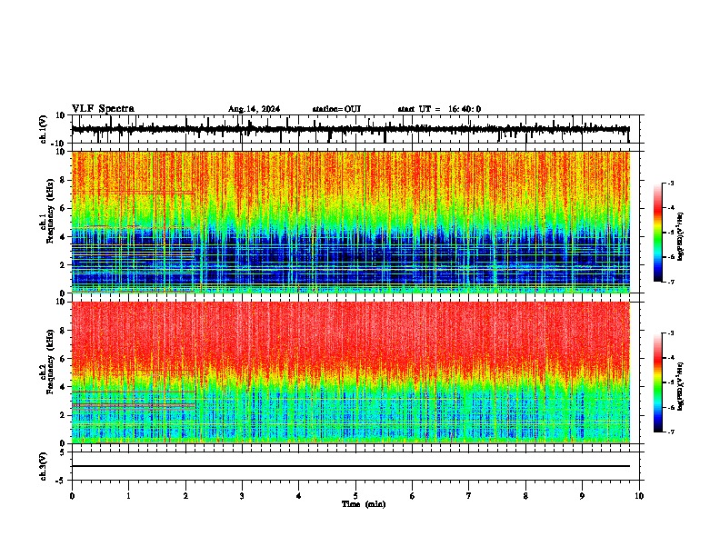Screen dimensions: 720x556
Task: Click time axis tick label "5"
Action: (355, 496)
